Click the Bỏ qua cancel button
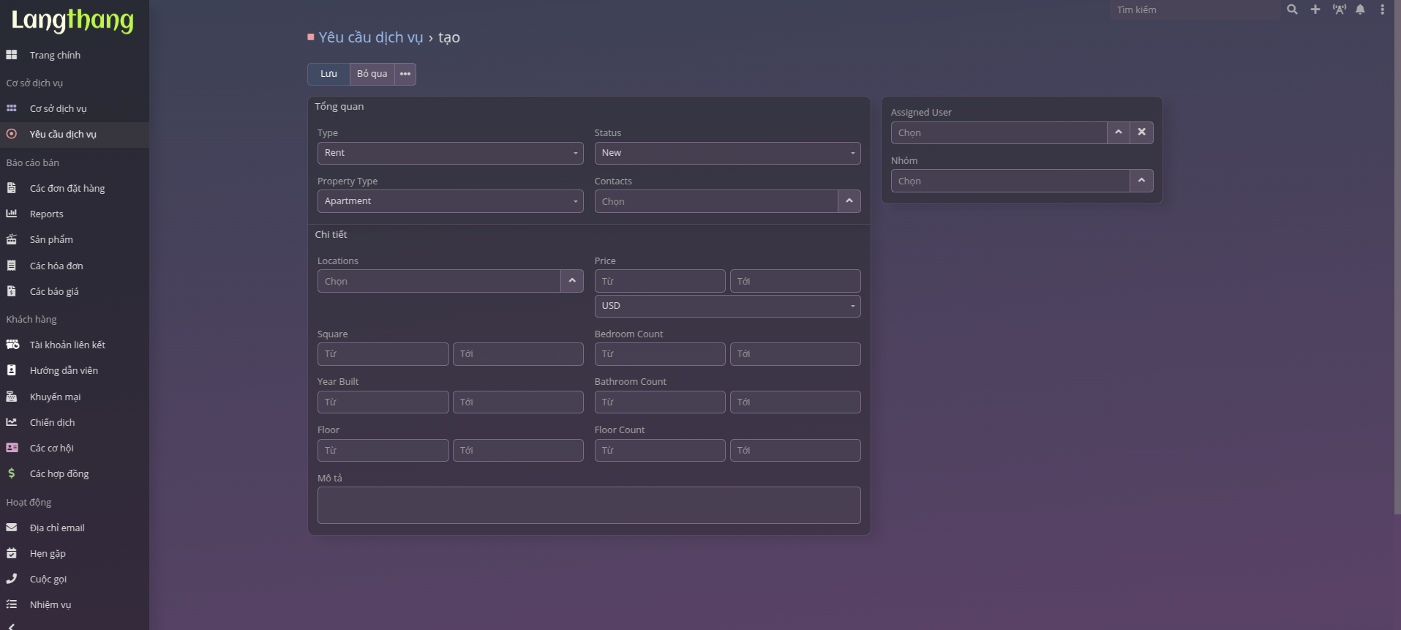This screenshot has width=1401, height=630. click(x=372, y=74)
